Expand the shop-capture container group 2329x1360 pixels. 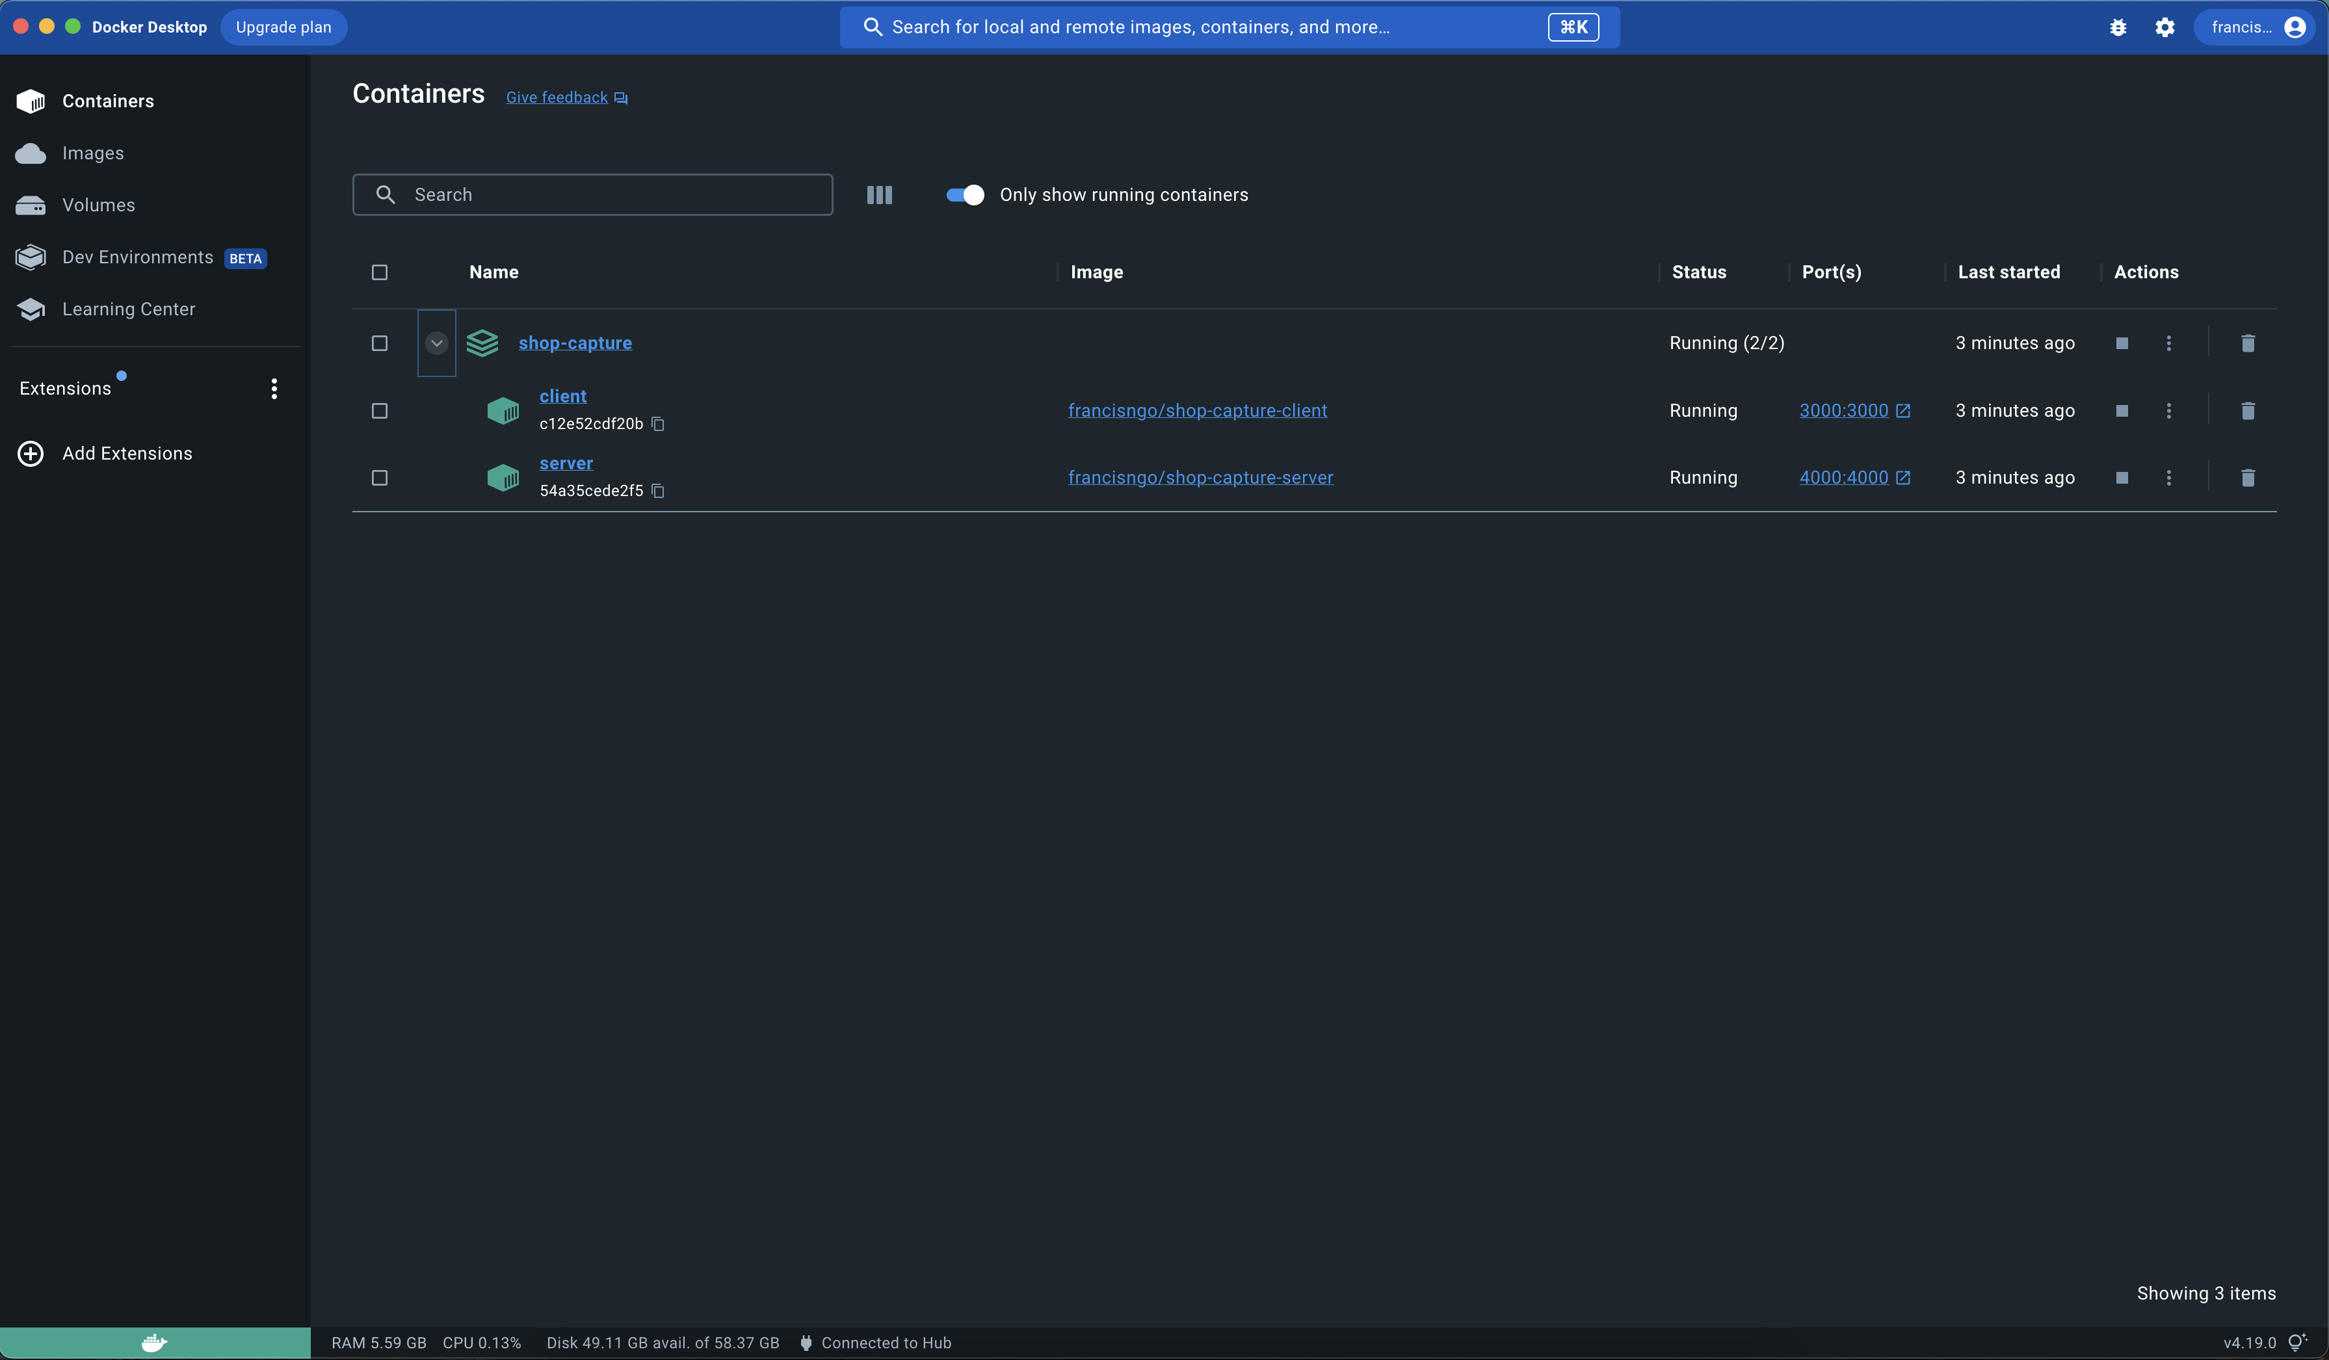tap(437, 341)
